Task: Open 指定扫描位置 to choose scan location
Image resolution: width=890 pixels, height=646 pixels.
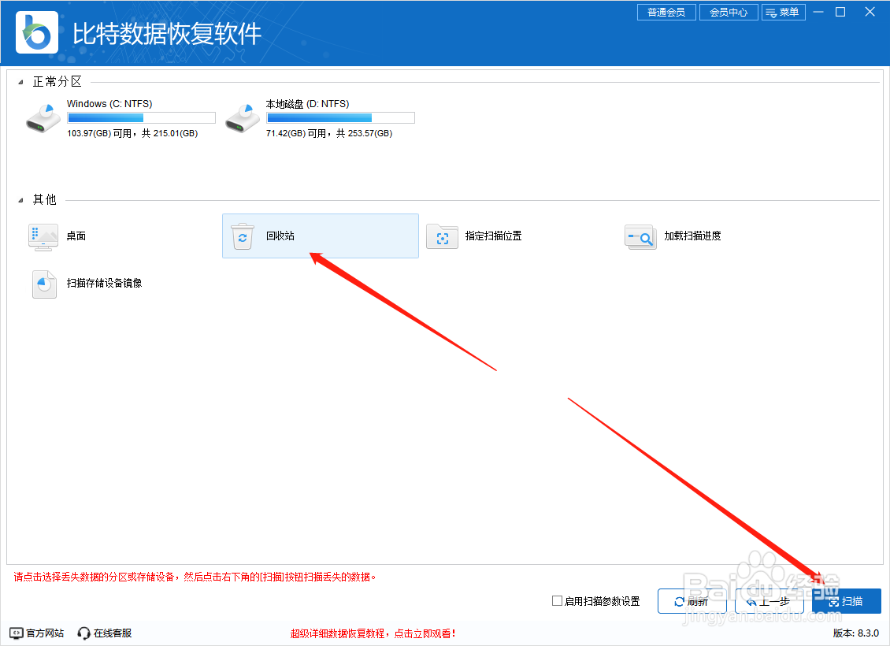Action: point(442,236)
